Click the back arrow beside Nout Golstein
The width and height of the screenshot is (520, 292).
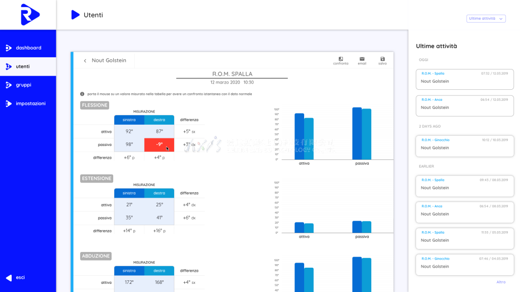click(85, 61)
